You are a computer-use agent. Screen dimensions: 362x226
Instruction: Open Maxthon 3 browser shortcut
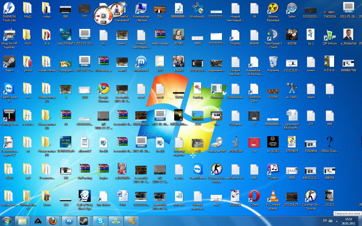point(141,64)
